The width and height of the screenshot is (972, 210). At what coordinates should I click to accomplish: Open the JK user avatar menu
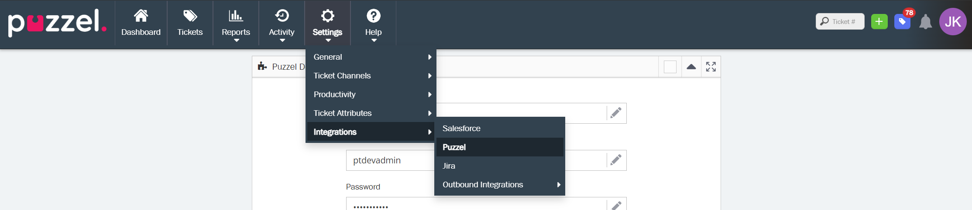[x=953, y=22]
